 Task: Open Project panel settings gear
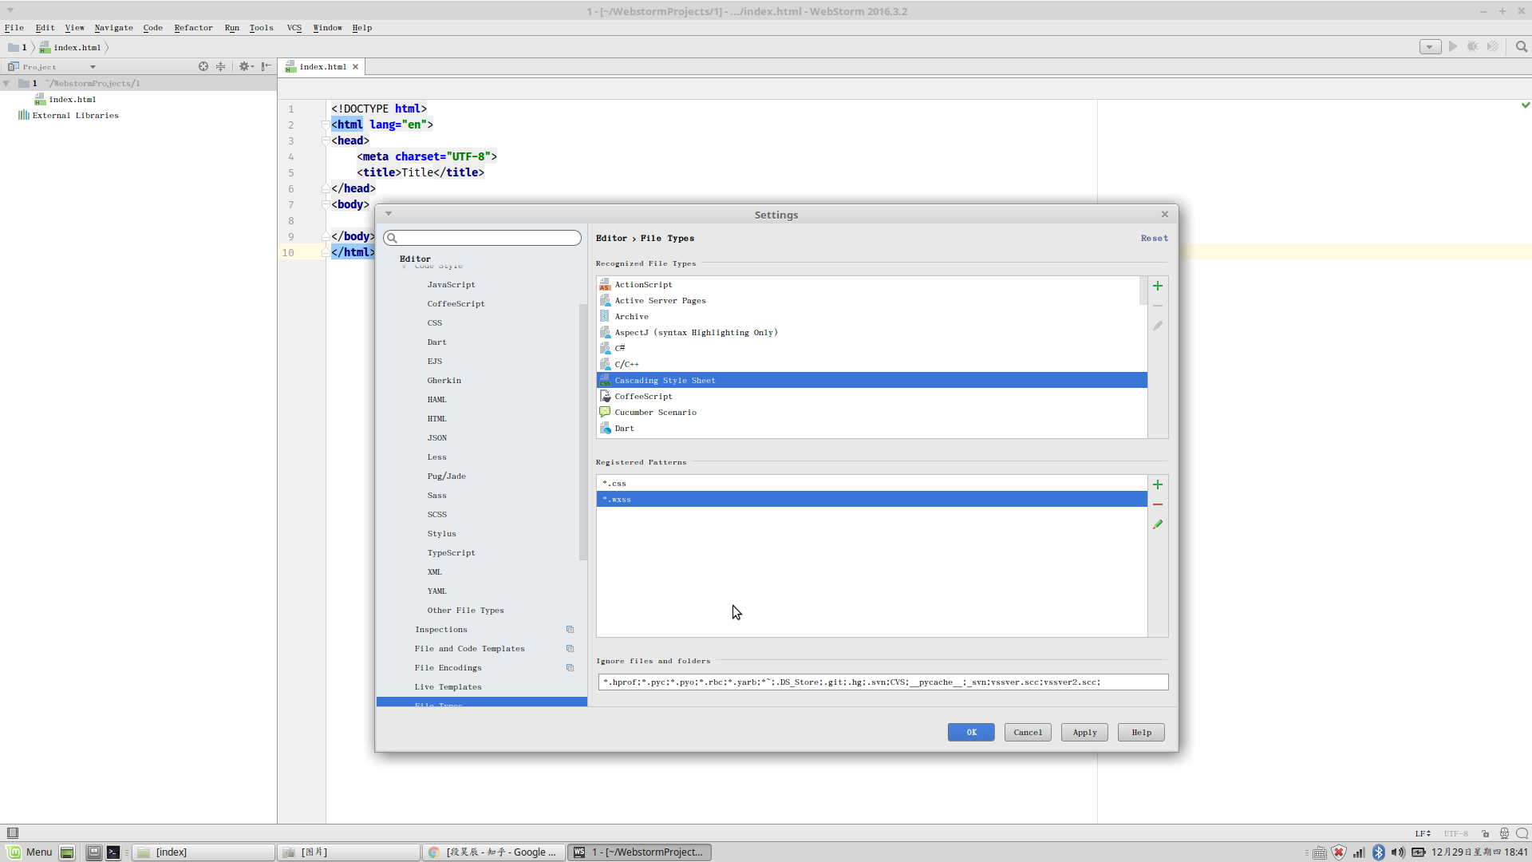pyautogui.click(x=244, y=67)
